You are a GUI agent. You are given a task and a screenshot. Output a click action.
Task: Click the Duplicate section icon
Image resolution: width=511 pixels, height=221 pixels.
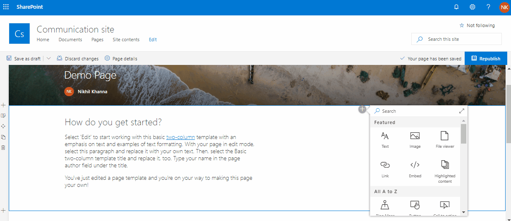coord(3,137)
